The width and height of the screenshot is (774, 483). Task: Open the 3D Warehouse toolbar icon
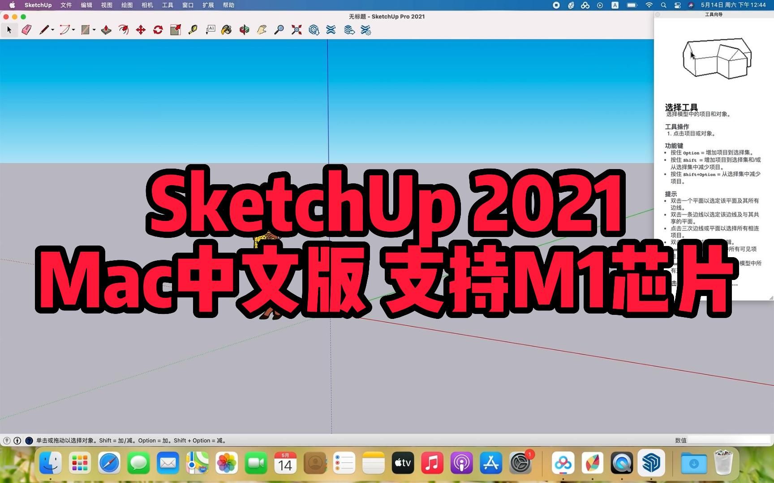point(314,30)
